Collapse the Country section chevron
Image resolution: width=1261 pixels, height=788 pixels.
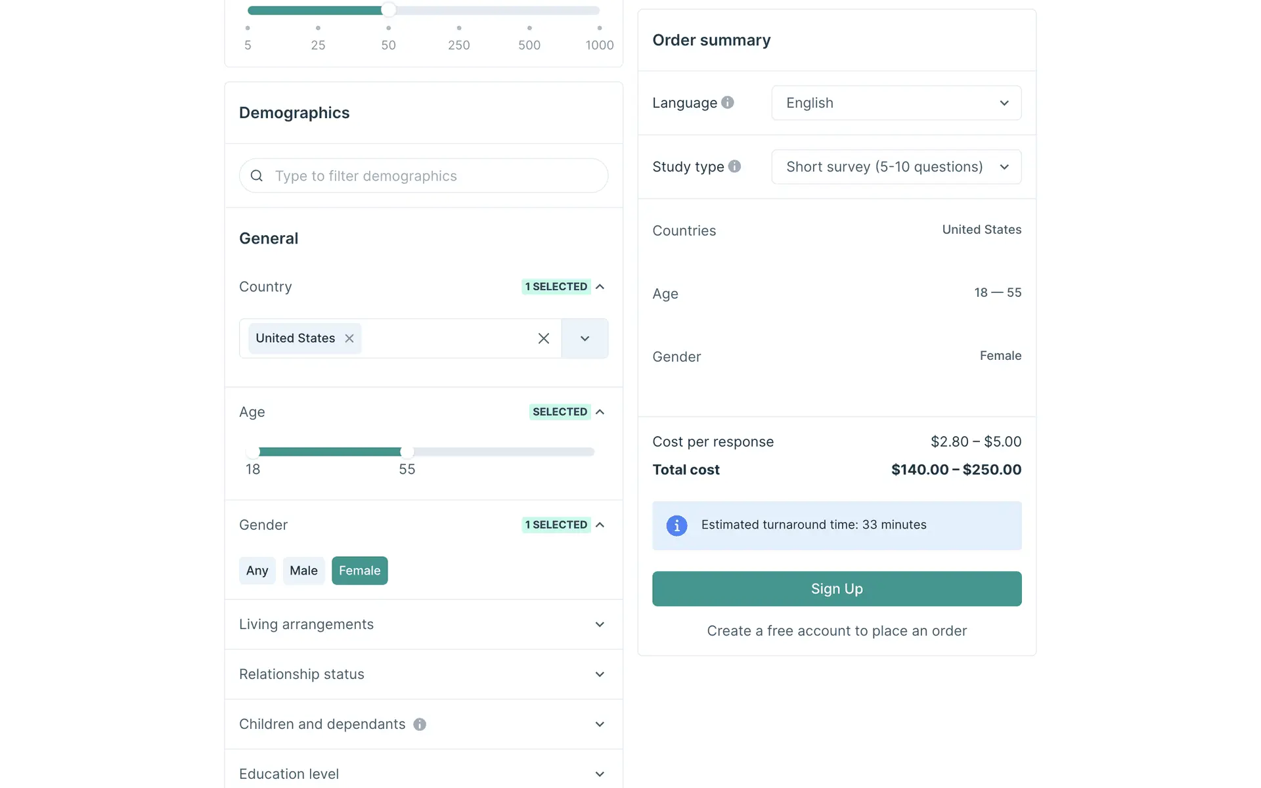click(600, 287)
